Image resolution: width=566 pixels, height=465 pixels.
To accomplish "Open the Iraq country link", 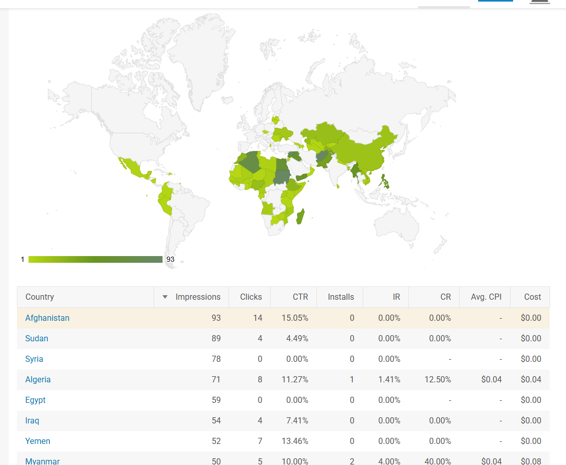I will 32,421.
